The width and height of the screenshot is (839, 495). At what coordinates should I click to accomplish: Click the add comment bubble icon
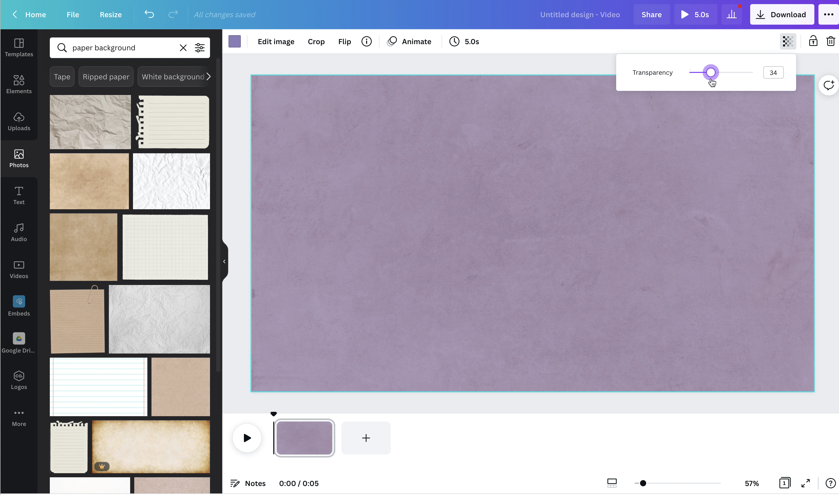[829, 85]
